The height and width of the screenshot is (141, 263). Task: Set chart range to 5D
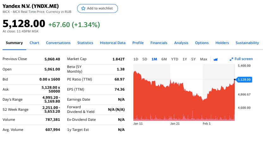145,59
